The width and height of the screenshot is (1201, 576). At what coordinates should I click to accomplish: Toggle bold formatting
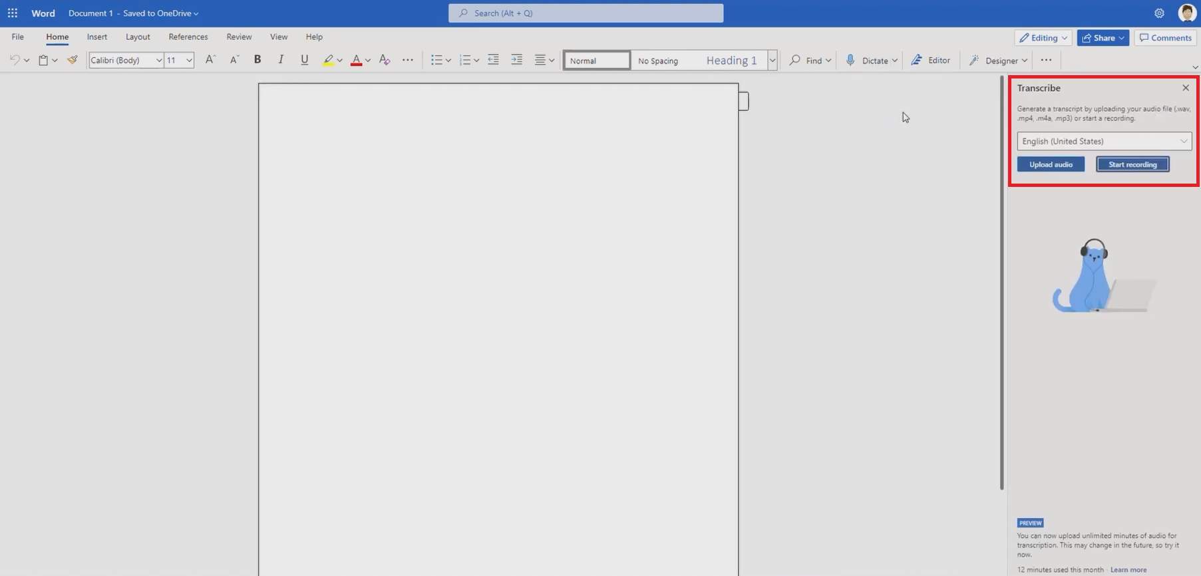257,60
